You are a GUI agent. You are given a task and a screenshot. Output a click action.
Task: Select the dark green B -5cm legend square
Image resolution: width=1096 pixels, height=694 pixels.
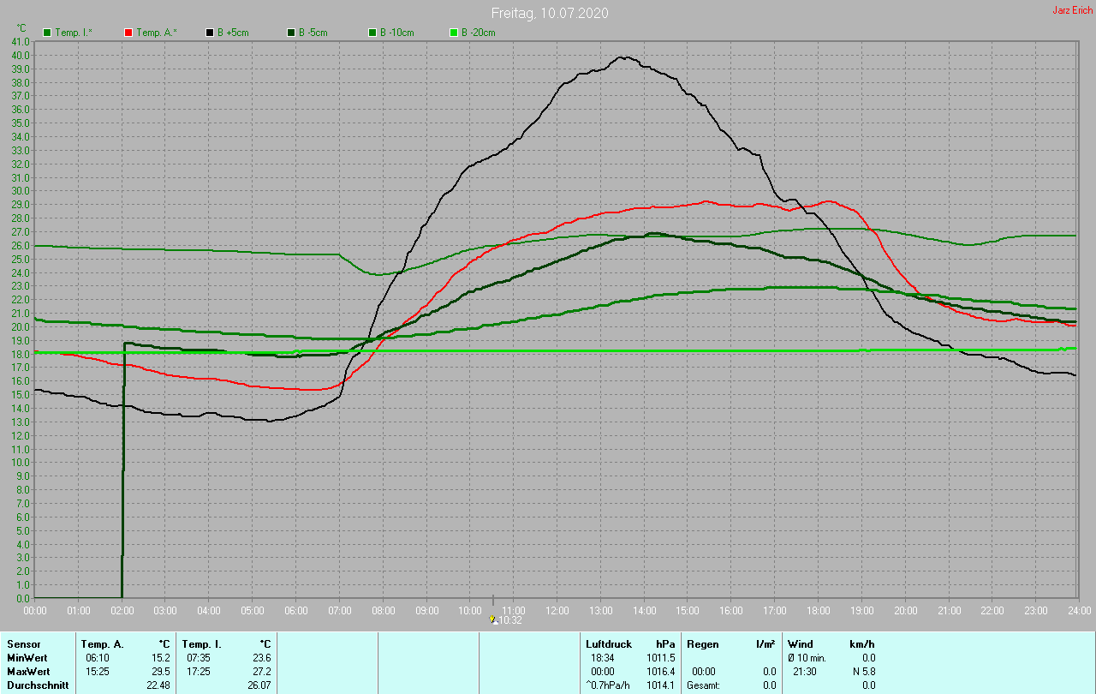click(291, 33)
